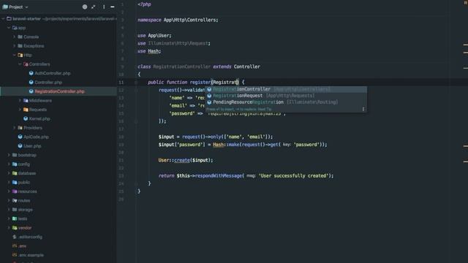Jump to the error stripe mark beside line 6
This screenshot has width=468, height=263.
pyautogui.click(x=466, y=45)
